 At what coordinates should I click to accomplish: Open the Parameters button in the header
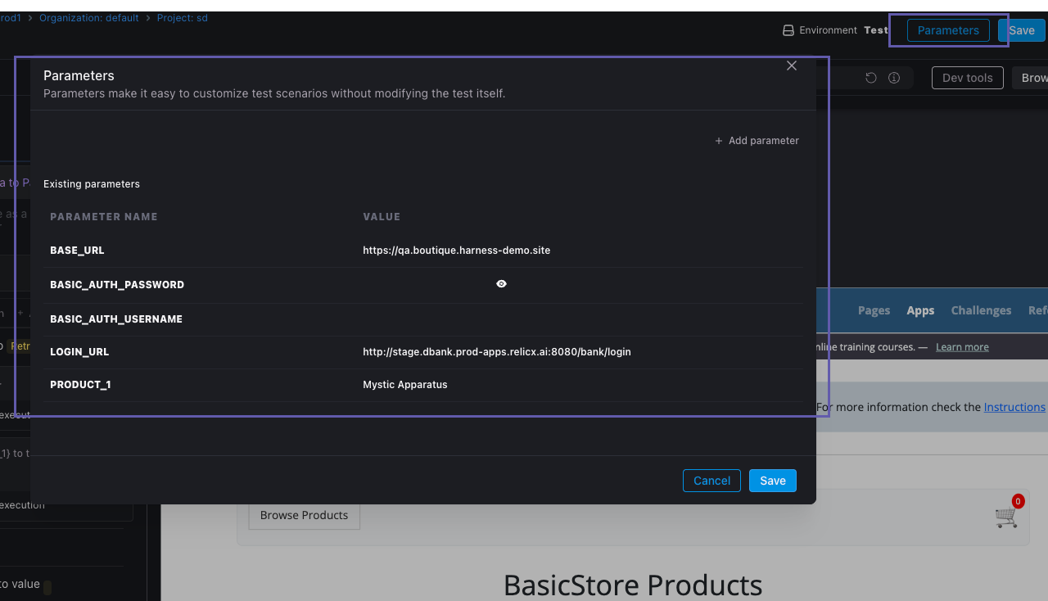947,30
